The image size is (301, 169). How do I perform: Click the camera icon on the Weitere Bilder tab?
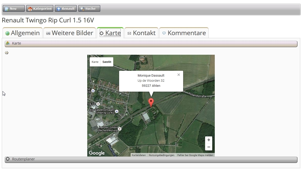[x=48, y=33]
